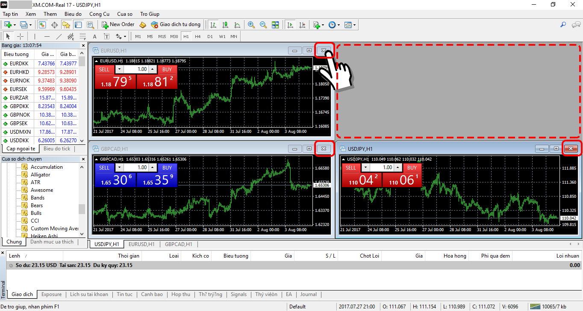
Task: Toggle chart shift icon
Action: [302, 25]
